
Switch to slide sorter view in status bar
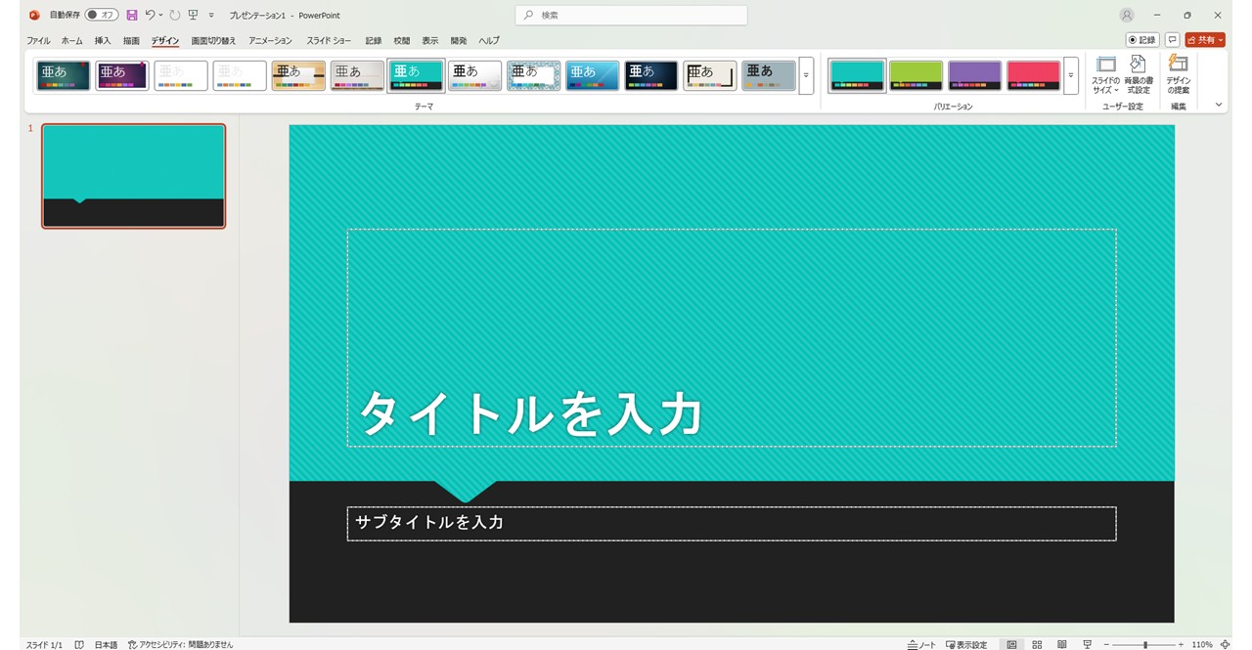[1037, 645]
